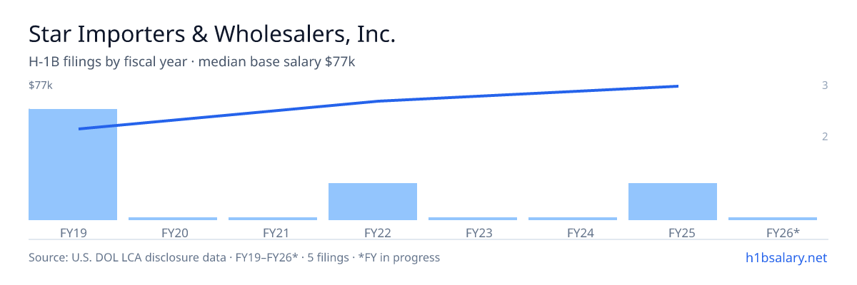Image resolution: width=857 pixels, height=285 pixels.
Task: Click the FY19 axis label
Action: pos(73,232)
